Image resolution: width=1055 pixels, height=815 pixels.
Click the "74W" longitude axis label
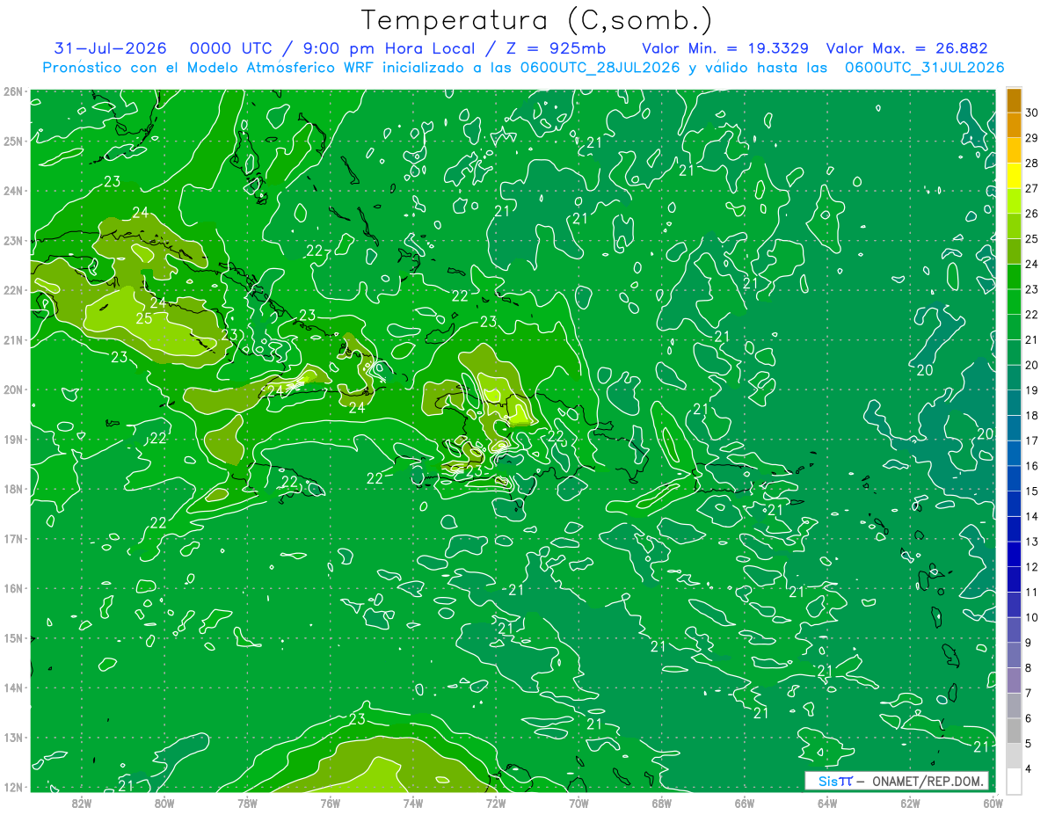pyautogui.click(x=413, y=803)
